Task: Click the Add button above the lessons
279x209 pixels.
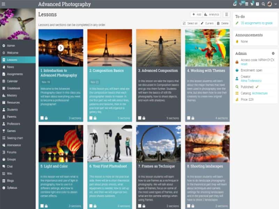Action: pos(197,15)
